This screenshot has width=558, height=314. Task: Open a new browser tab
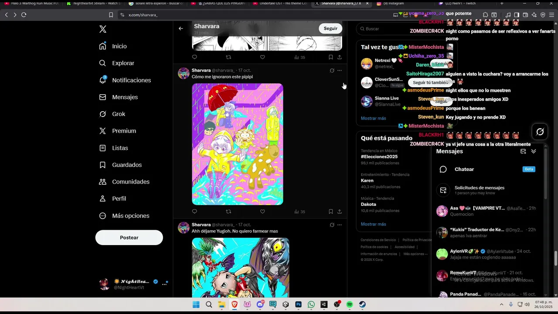[x=502, y=3]
